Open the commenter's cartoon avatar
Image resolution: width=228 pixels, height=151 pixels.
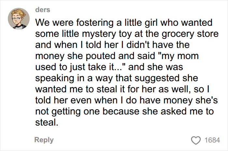click(19, 19)
